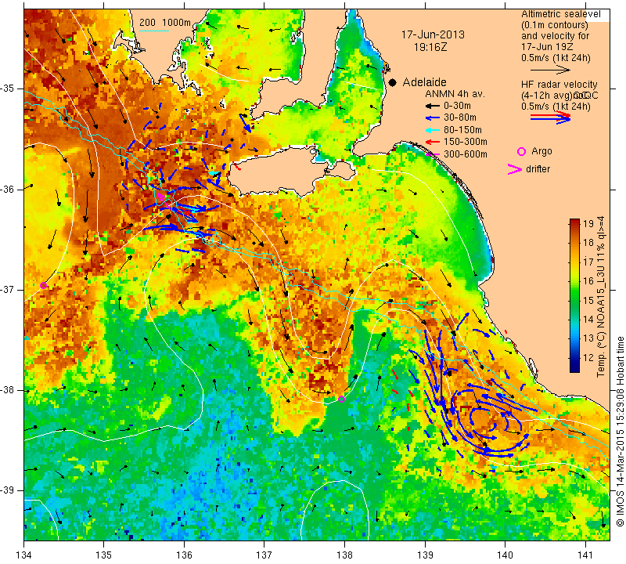Click the black 0-30m legend arrow
The height and width of the screenshot is (564, 626).
tap(432, 107)
